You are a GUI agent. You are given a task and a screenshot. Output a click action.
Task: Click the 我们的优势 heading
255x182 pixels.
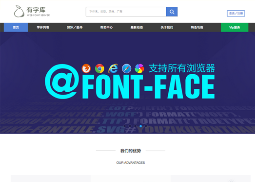tap(131, 151)
